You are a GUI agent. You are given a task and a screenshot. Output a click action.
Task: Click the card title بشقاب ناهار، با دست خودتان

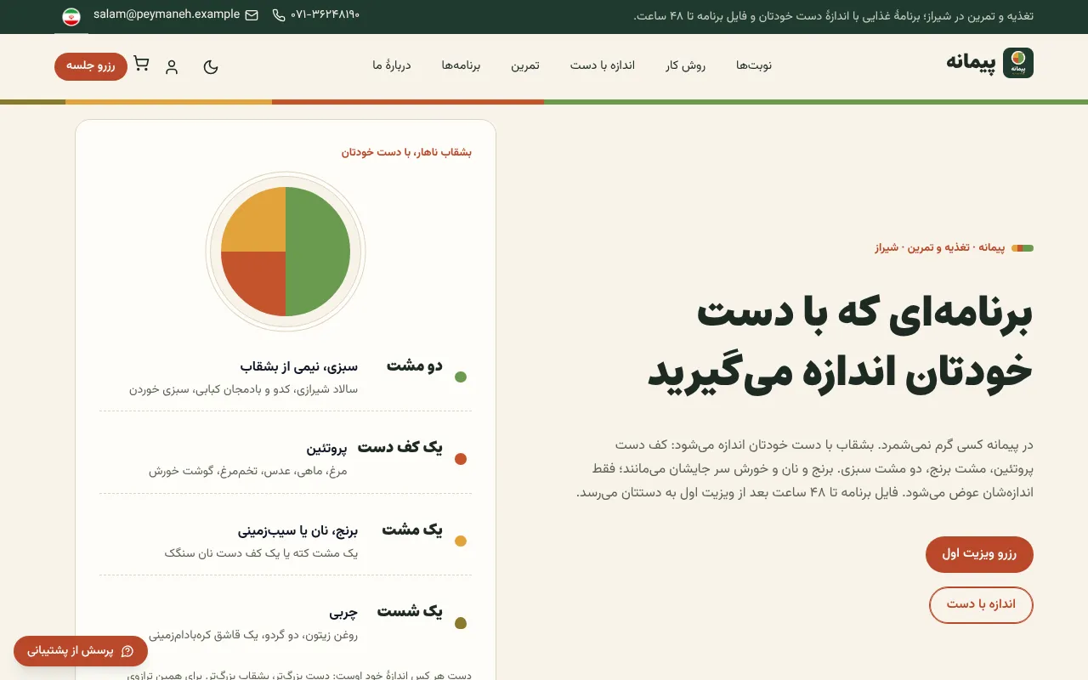(x=406, y=152)
